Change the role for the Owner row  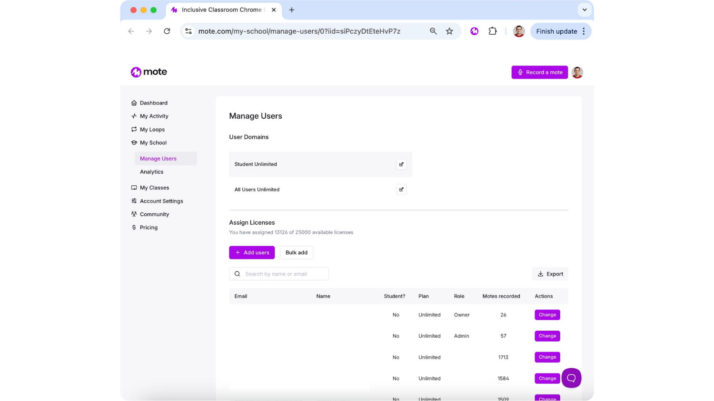click(547, 315)
